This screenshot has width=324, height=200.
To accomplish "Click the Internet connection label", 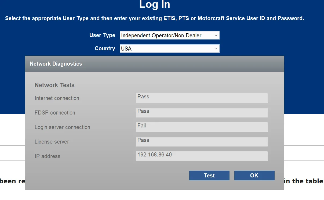I will tap(57, 98).
